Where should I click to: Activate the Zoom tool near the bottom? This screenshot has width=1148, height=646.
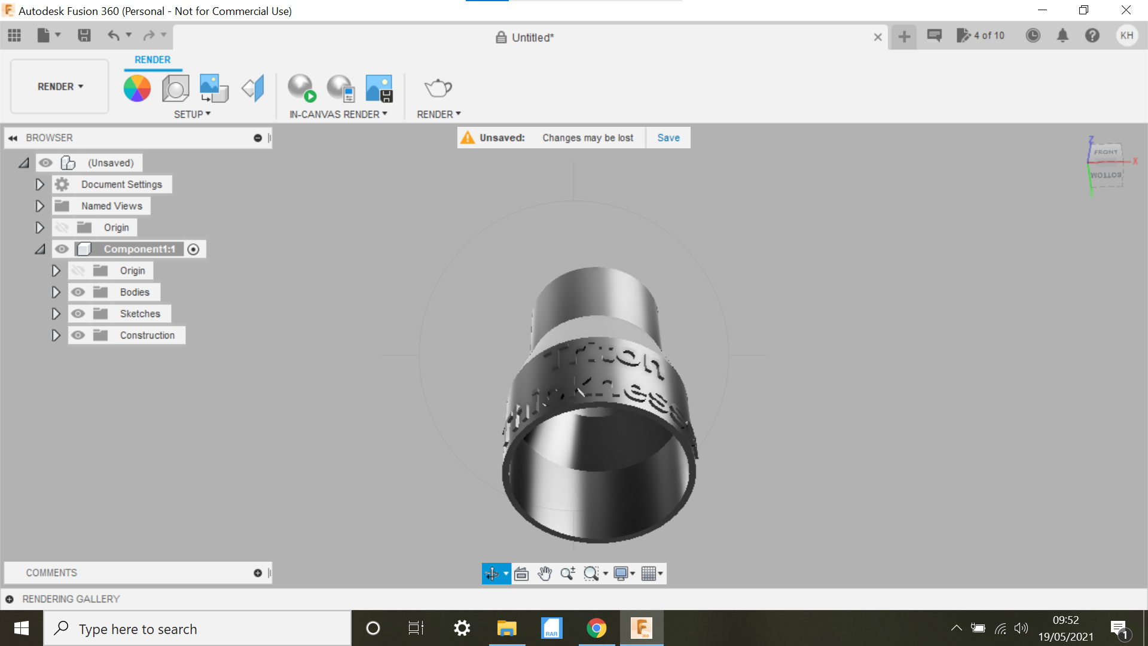coord(568,573)
